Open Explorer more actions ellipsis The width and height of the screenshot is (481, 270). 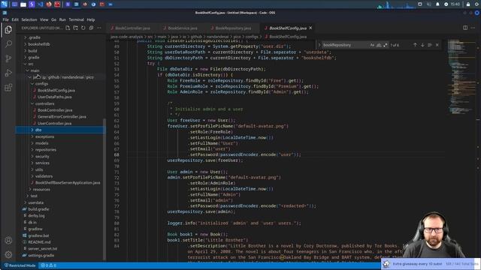coord(98,28)
